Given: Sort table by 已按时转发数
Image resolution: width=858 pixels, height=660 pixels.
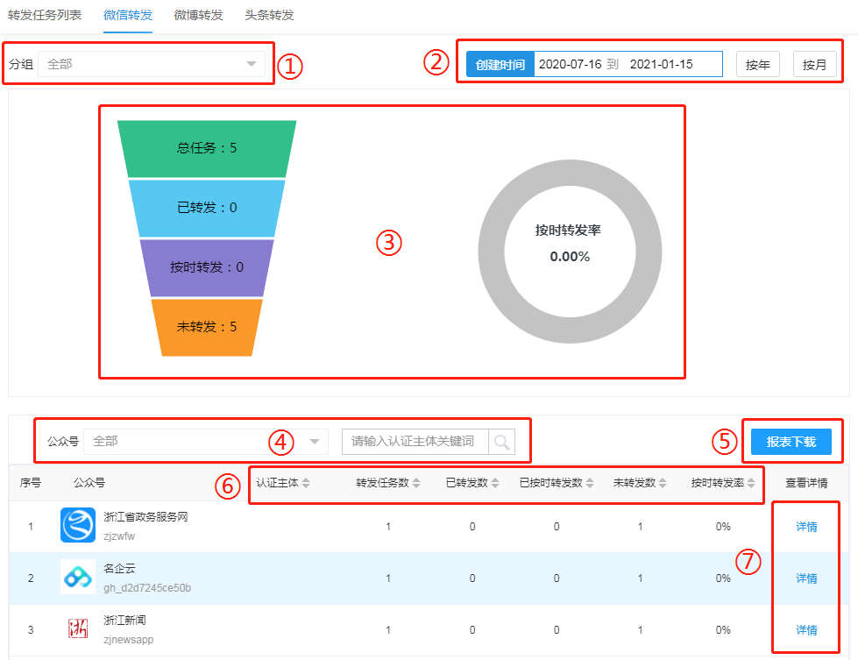Looking at the screenshot, I should click(557, 483).
